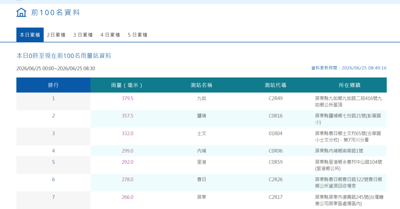This screenshot has width=400, height=209.
Task: Click station code C0R59
Action: click(x=275, y=162)
